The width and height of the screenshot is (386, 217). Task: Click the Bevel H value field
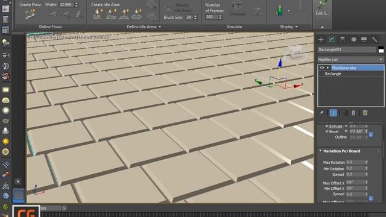357,131
